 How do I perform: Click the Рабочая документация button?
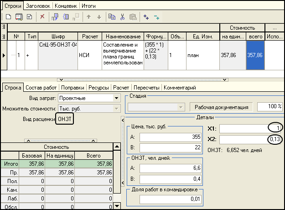pyautogui.click(x=221, y=107)
